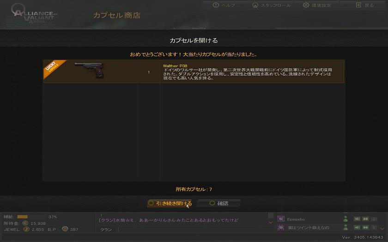Open スタッフロール staff credits
Image resolution: width=388 pixels, height=242 pixels.
(255, 5)
